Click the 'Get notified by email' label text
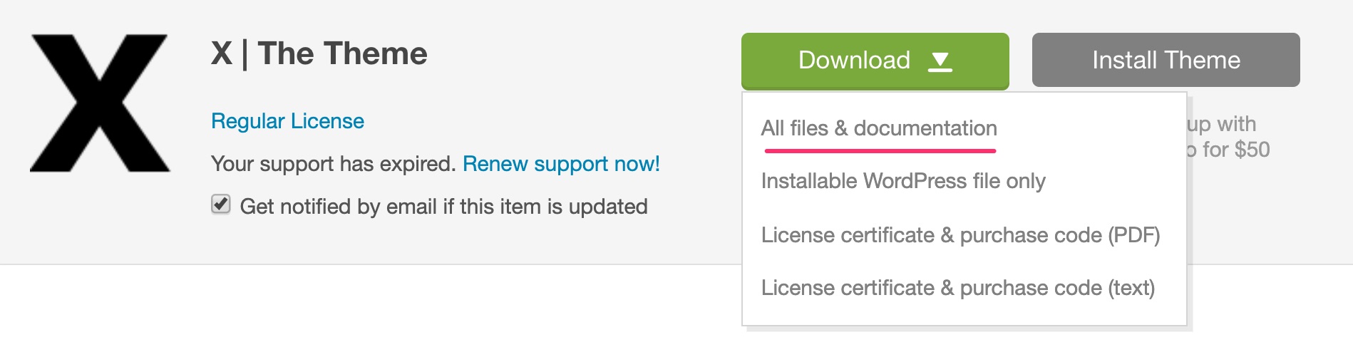This screenshot has width=1353, height=362. click(x=443, y=207)
